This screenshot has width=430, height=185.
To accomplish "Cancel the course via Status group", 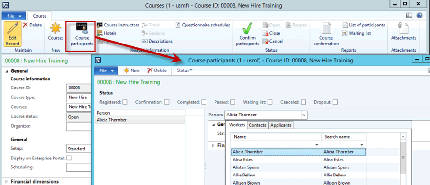I will click(x=273, y=41).
